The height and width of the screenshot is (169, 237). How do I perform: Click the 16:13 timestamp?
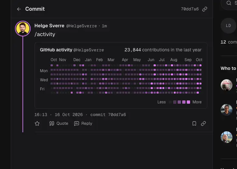click(41, 115)
